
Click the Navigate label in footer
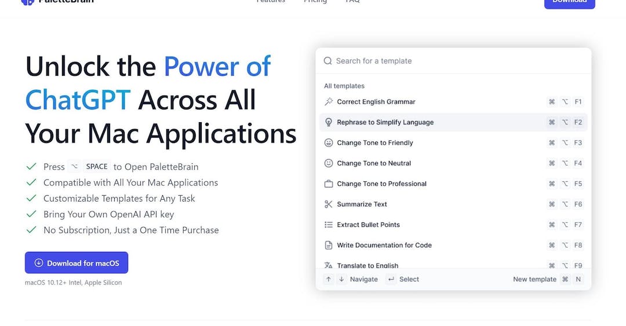tap(363, 279)
